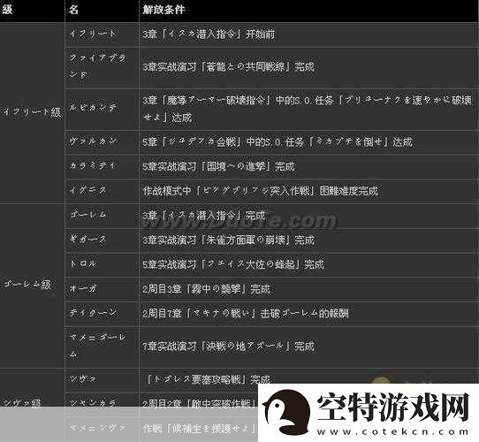The image size is (479, 442).
Task: Select the イフリート級 category cell
Action: coord(32,112)
